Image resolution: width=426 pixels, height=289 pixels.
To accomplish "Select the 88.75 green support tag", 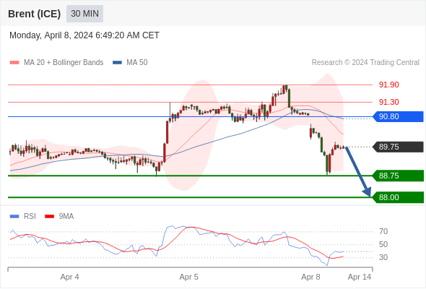I will (398, 176).
